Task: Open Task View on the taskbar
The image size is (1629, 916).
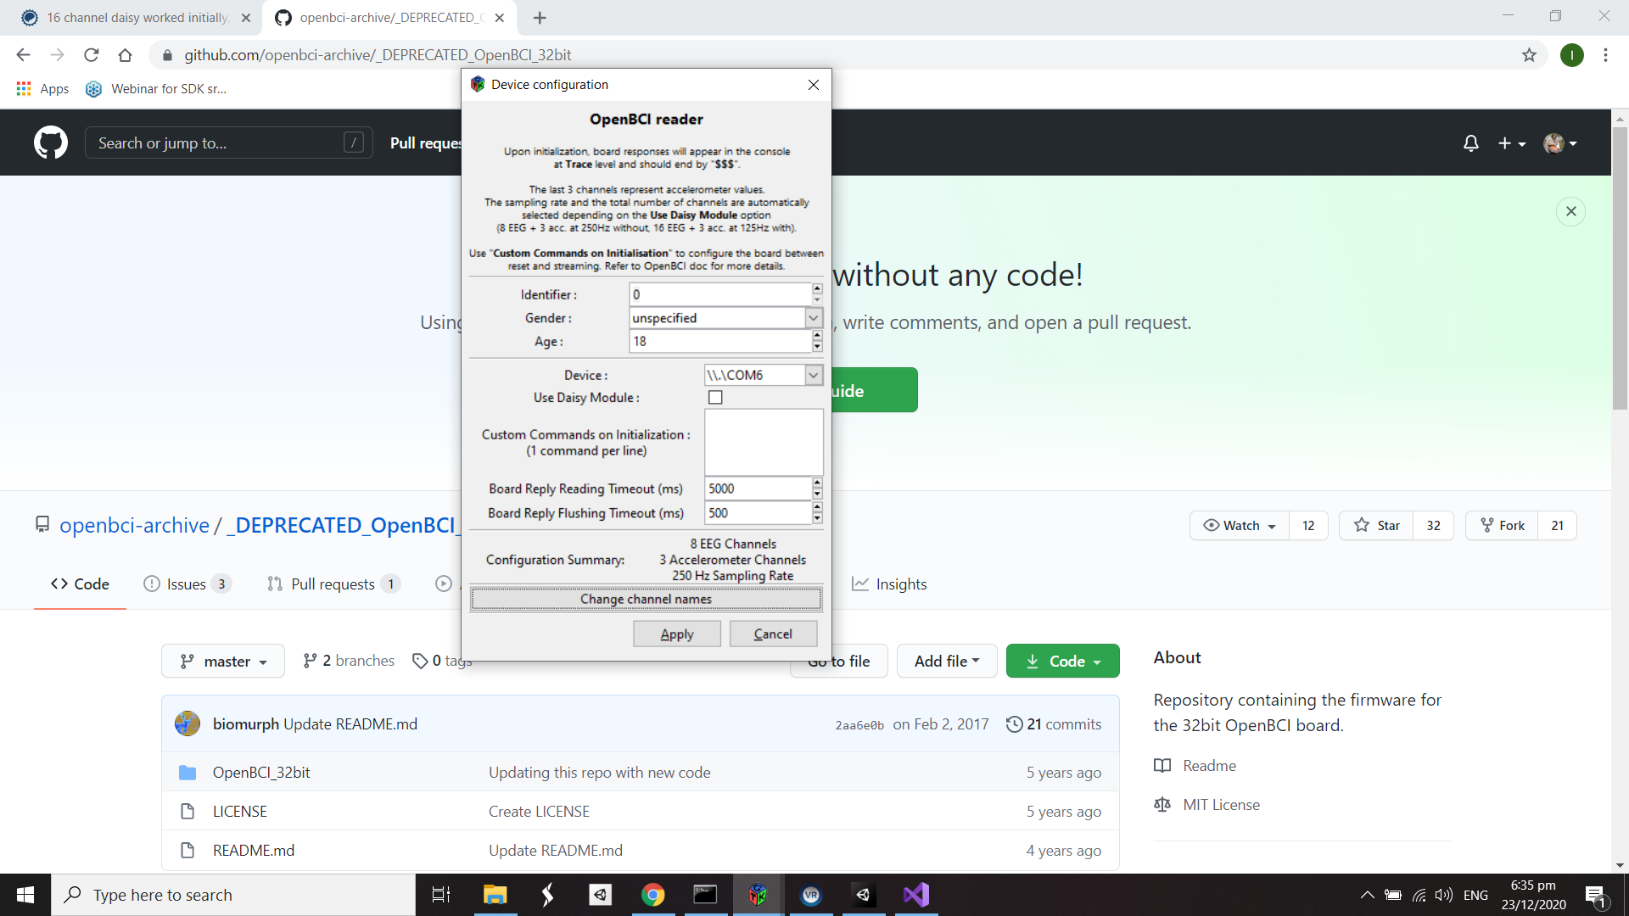Action: click(441, 895)
